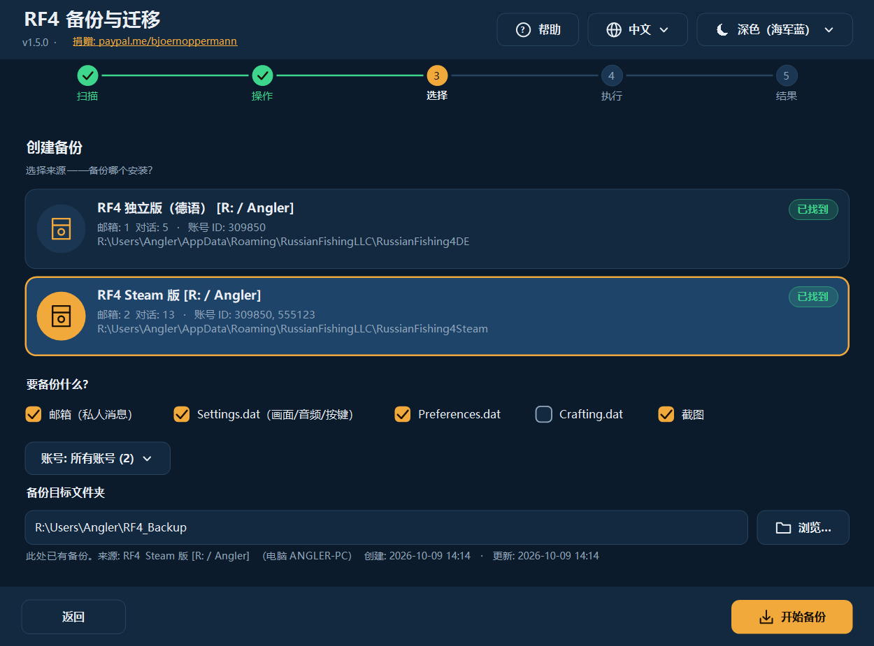The image size is (874, 646).
Task: Click the v1.5.0 version label
Action: (35, 42)
